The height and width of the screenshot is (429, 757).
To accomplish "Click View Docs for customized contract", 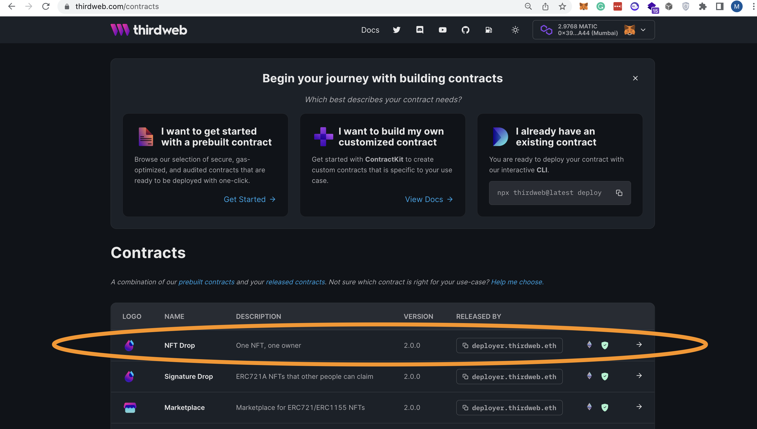I will click(x=429, y=199).
